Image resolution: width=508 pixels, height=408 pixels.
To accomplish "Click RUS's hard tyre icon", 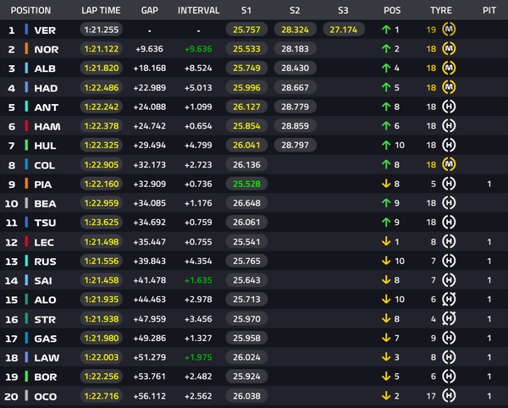I will click(449, 261).
